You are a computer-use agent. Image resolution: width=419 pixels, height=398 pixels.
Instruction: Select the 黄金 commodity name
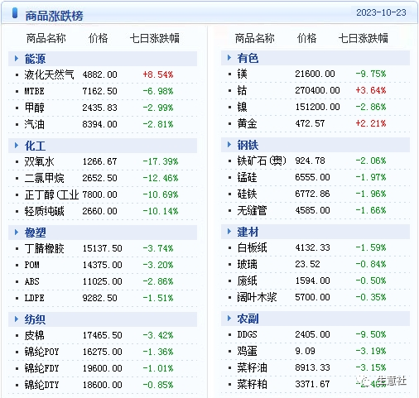[247, 123]
